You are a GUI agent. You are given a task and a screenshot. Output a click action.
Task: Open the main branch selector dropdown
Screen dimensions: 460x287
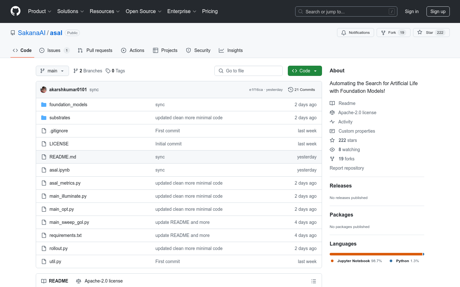pyautogui.click(x=52, y=71)
